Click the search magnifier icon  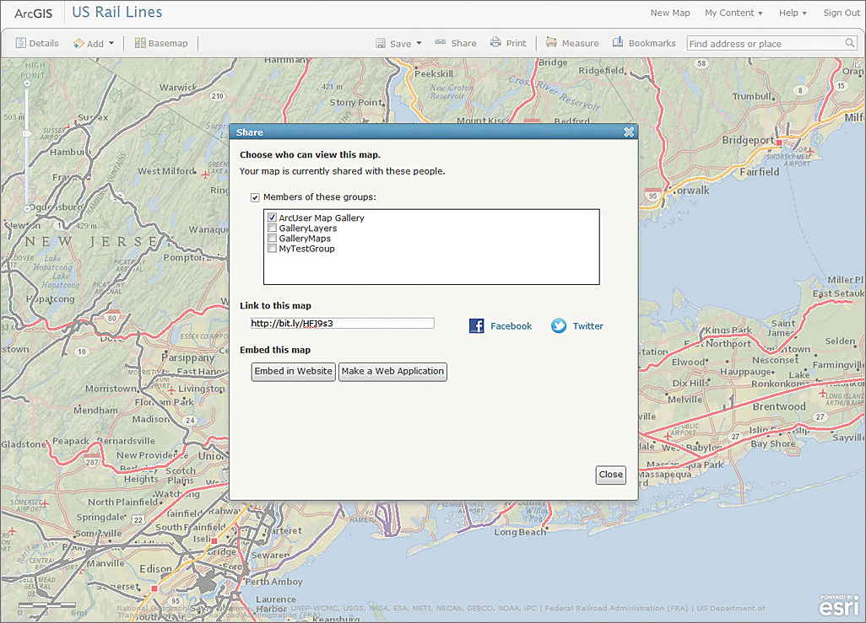[x=850, y=43]
